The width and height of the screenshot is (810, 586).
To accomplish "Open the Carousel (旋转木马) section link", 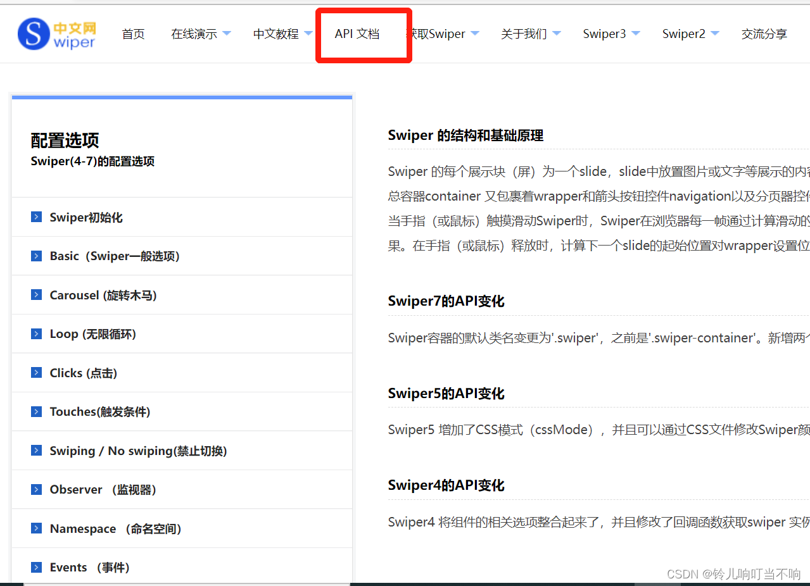I will (x=103, y=296).
